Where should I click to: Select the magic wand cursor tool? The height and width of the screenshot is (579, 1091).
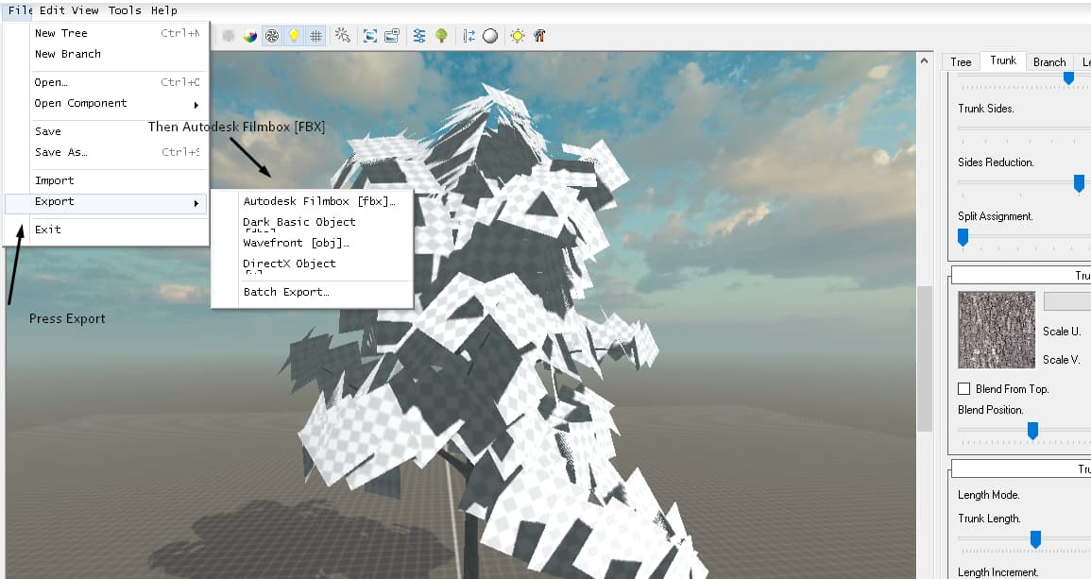[x=343, y=36]
